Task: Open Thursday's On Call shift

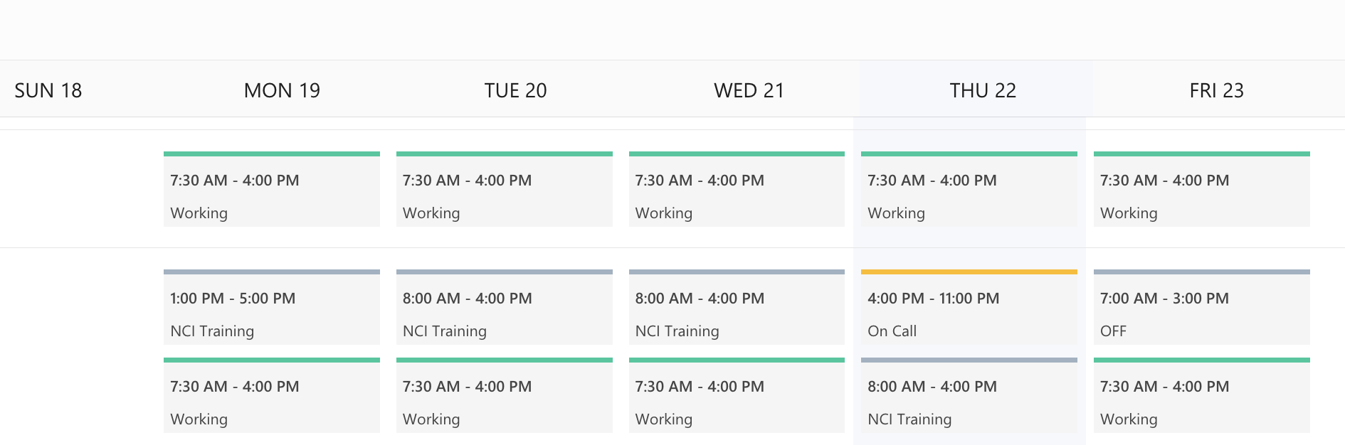Action: [969, 313]
